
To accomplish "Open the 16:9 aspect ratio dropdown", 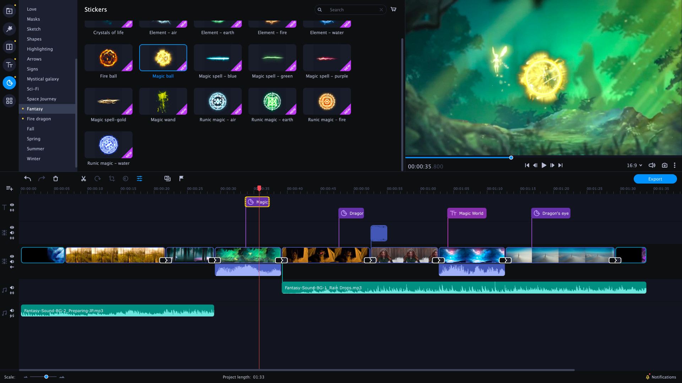I will [x=635, y=165].
